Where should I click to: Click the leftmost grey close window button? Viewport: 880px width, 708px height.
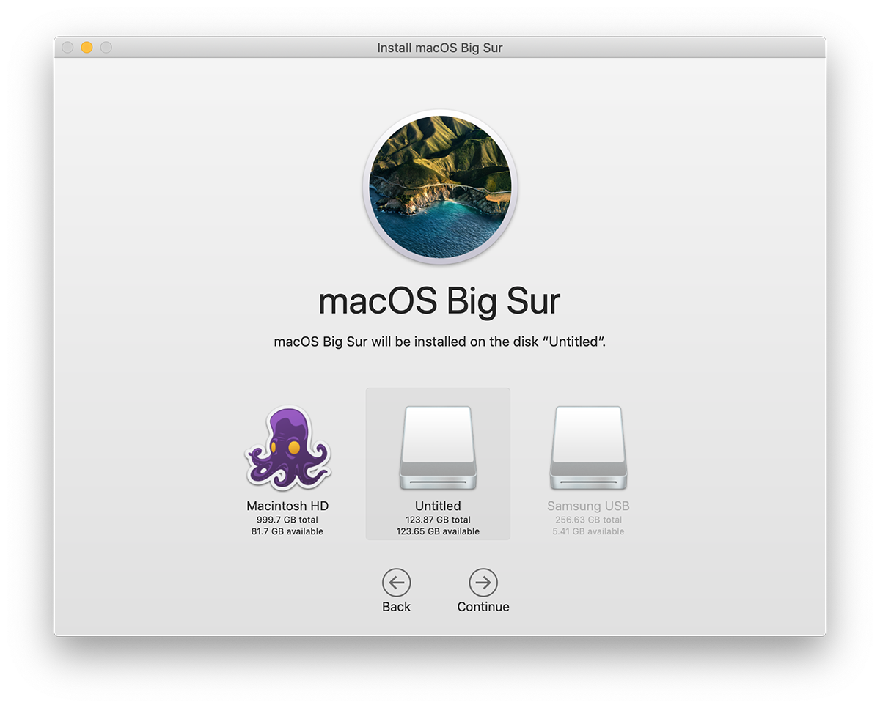point(67,48)
